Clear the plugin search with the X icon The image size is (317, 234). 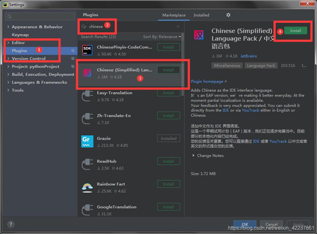[x=178, y=26]
